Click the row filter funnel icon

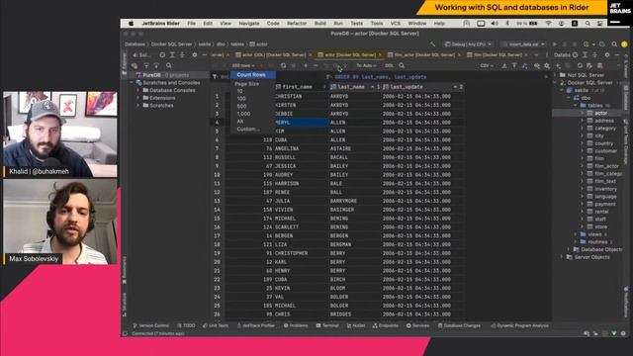(x=215, y=77)
